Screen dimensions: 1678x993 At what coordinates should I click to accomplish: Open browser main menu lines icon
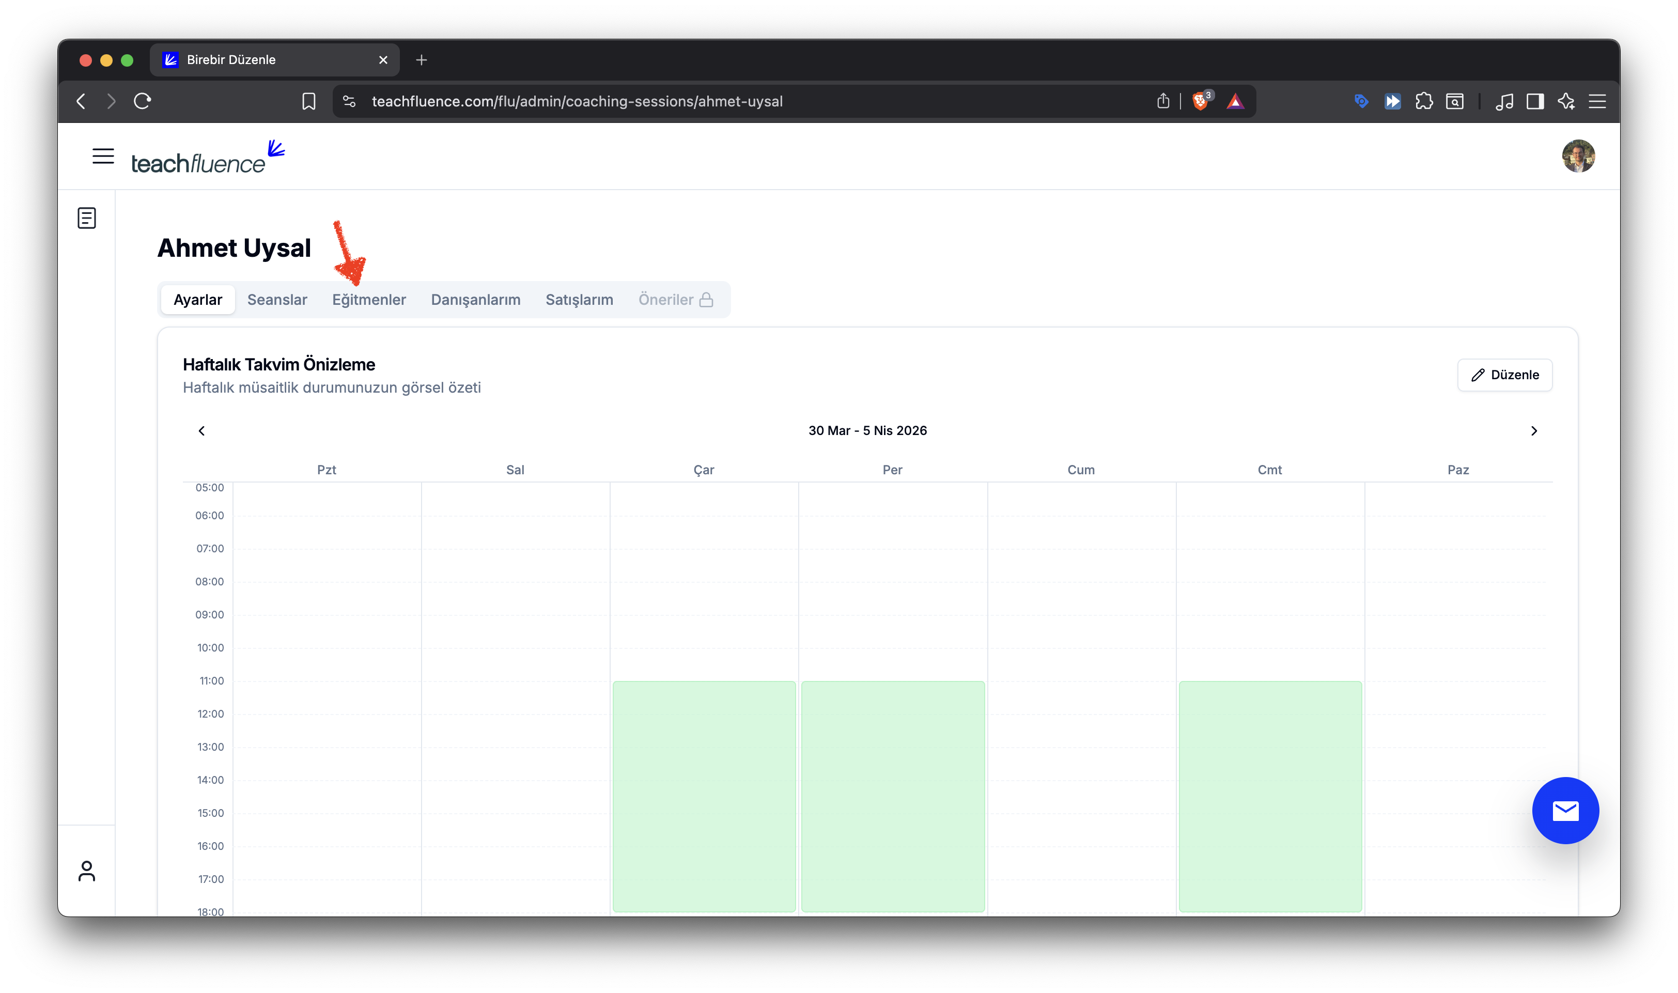1597,101
